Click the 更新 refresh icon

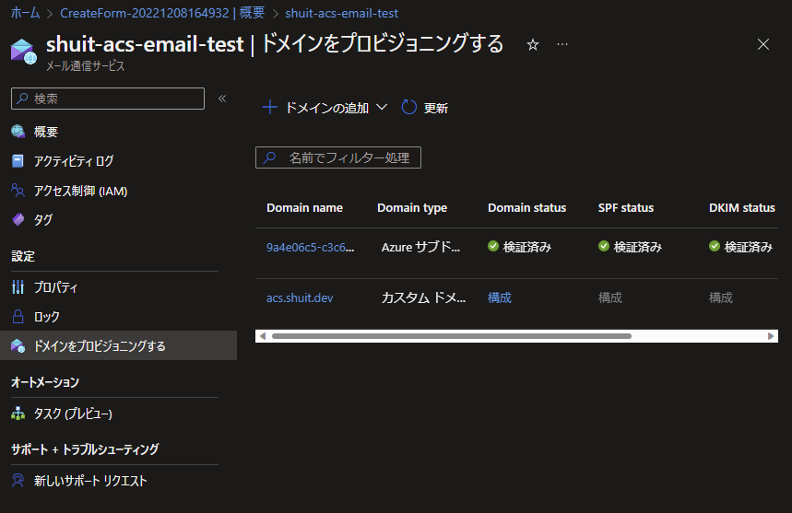[x=408, y=107]
